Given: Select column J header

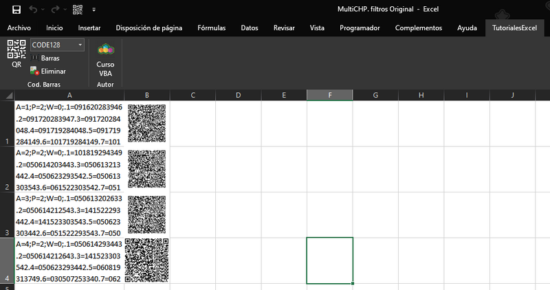Looking at the screenshot, I should click(512, 96).
